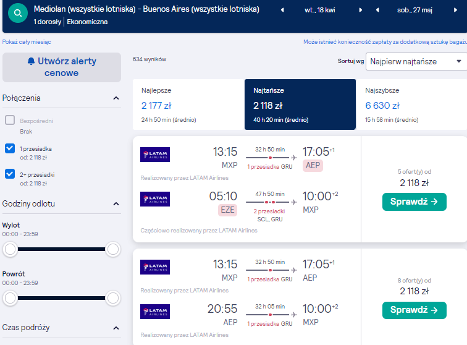Switch to the Najlepsze tab
This screenshot has width=467, height=345.
point(188,104)
